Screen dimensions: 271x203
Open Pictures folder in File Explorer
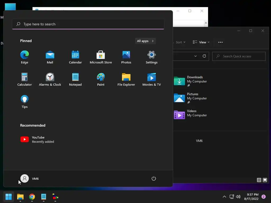pos(191,98)
